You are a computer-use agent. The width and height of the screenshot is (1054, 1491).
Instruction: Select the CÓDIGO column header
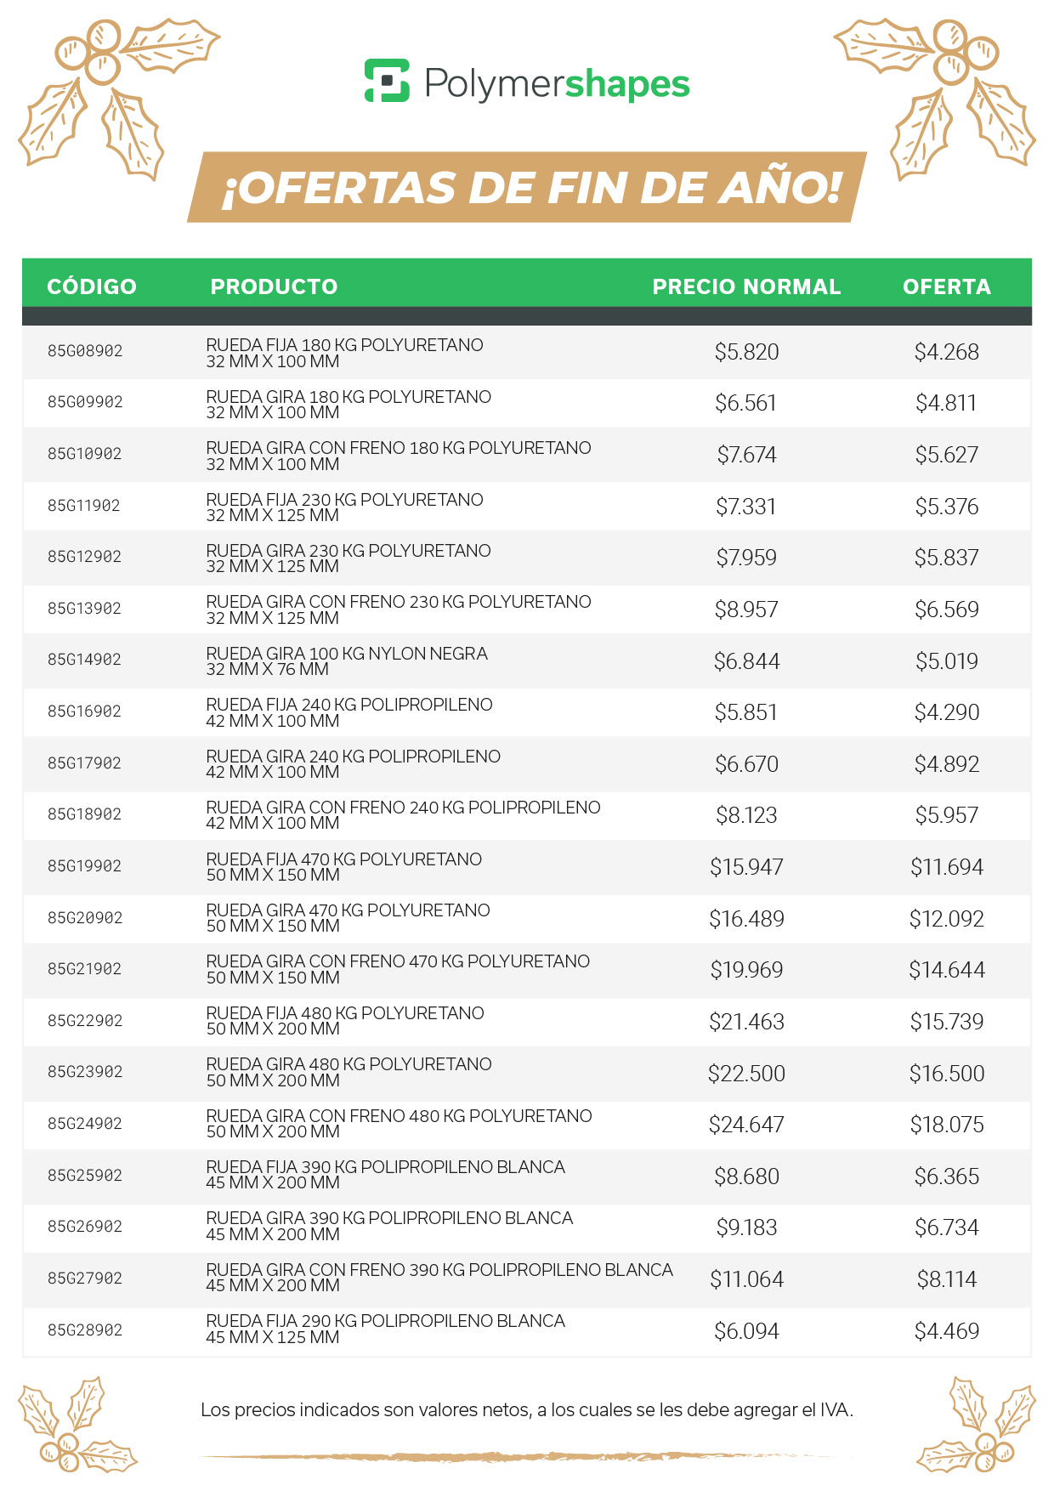point(92,286)
